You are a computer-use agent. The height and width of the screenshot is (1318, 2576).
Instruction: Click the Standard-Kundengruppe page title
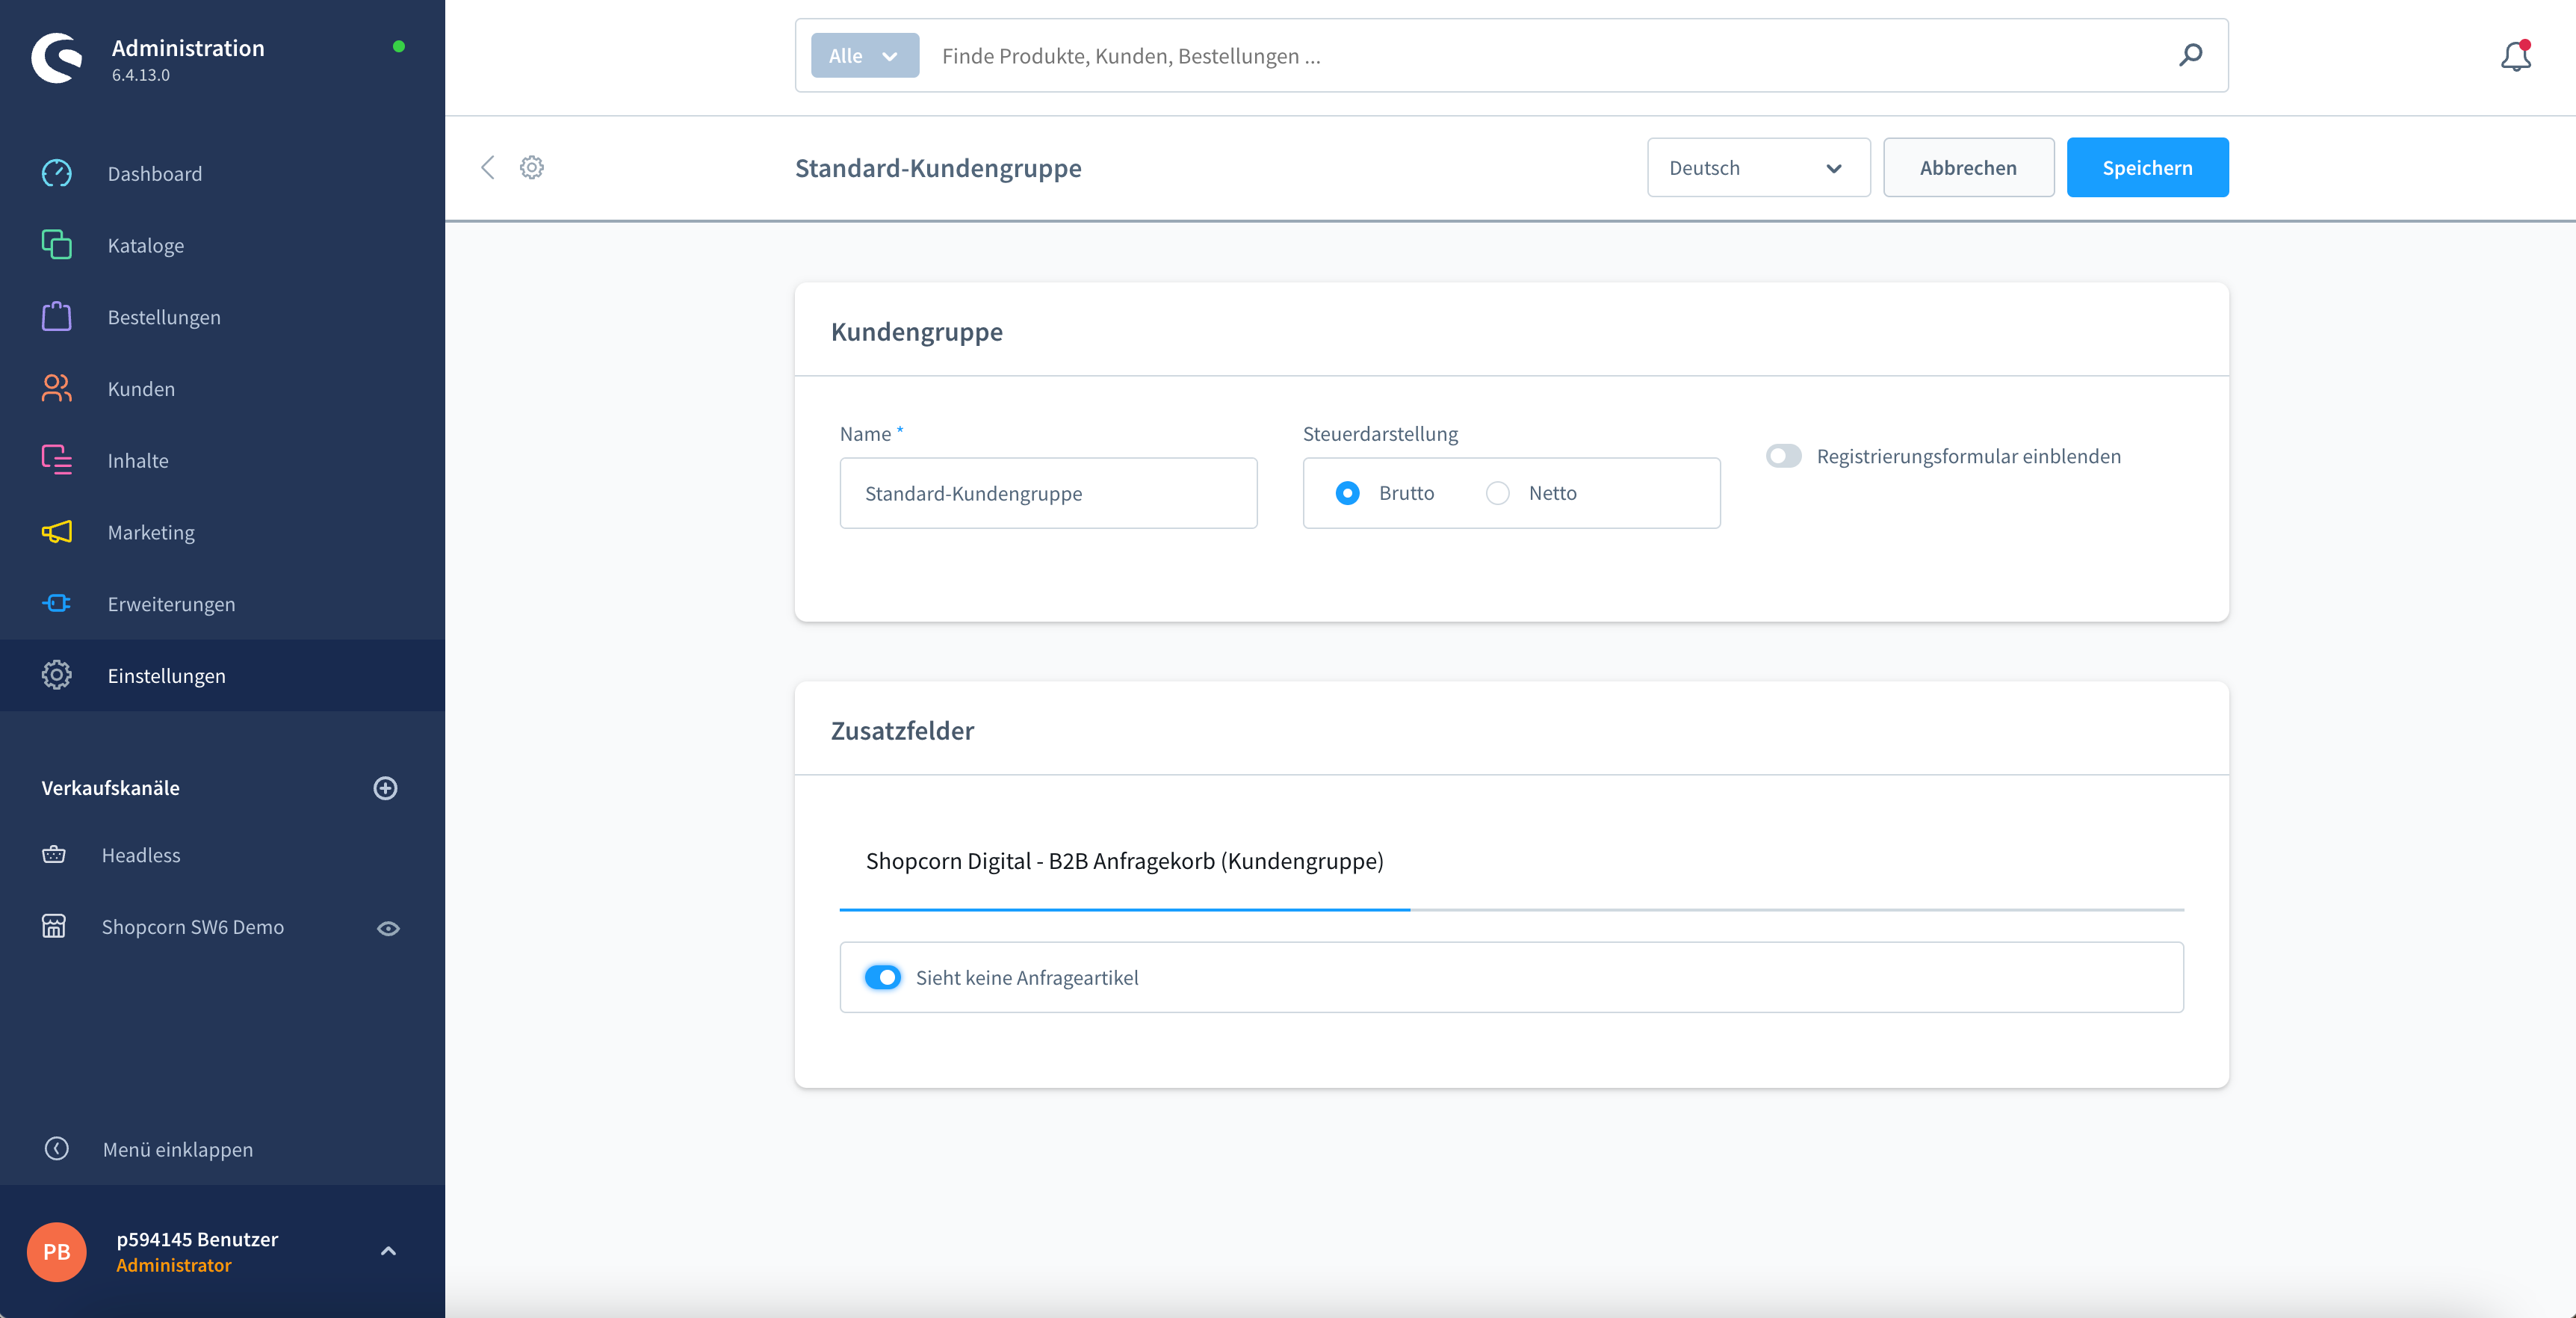(x=938, y=168)
